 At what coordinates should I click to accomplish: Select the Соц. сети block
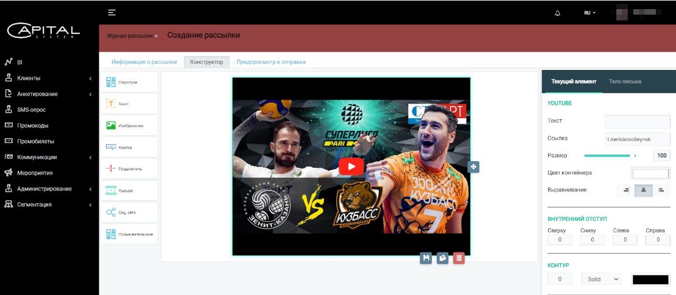tap(129, 212)
